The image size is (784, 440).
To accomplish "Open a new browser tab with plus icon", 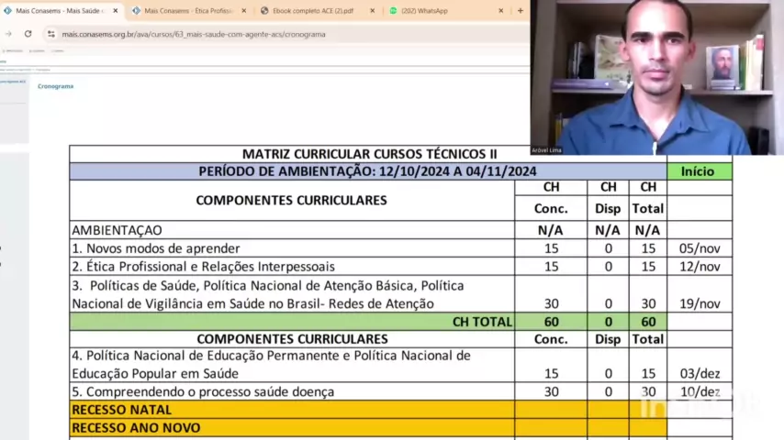I will pos(521,11).
